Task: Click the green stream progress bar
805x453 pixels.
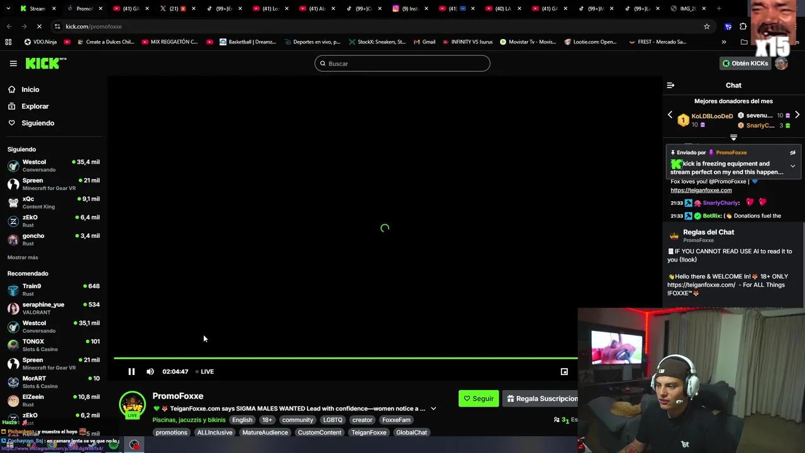Action: 345,359
